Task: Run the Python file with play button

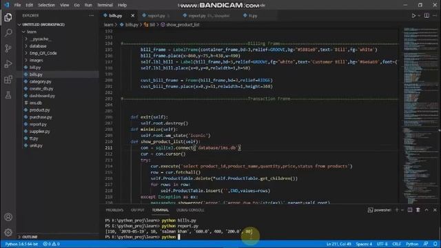Action: coord(413,16)
